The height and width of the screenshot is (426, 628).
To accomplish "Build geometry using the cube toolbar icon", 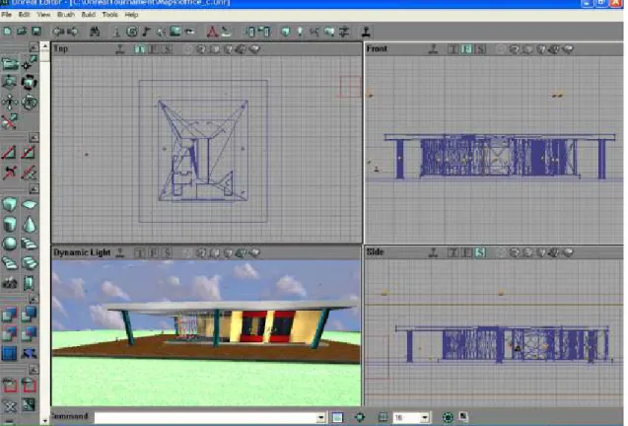I will coord(285,32).
